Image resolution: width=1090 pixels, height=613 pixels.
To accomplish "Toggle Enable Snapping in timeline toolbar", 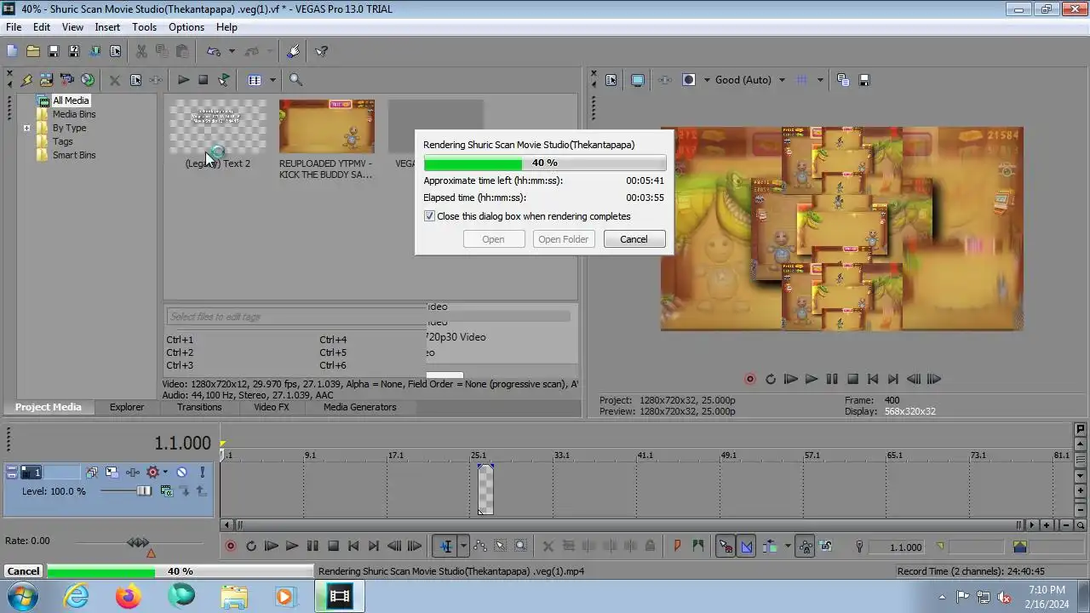I will [x=726, y=547].
